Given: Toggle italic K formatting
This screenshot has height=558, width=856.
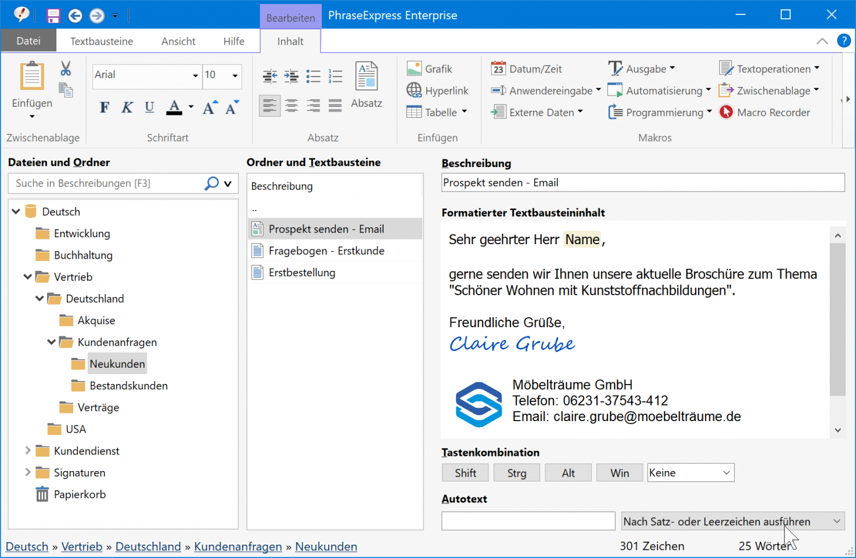Looking at the screenshot, I should pyautogui.click(x=127, y=107).
